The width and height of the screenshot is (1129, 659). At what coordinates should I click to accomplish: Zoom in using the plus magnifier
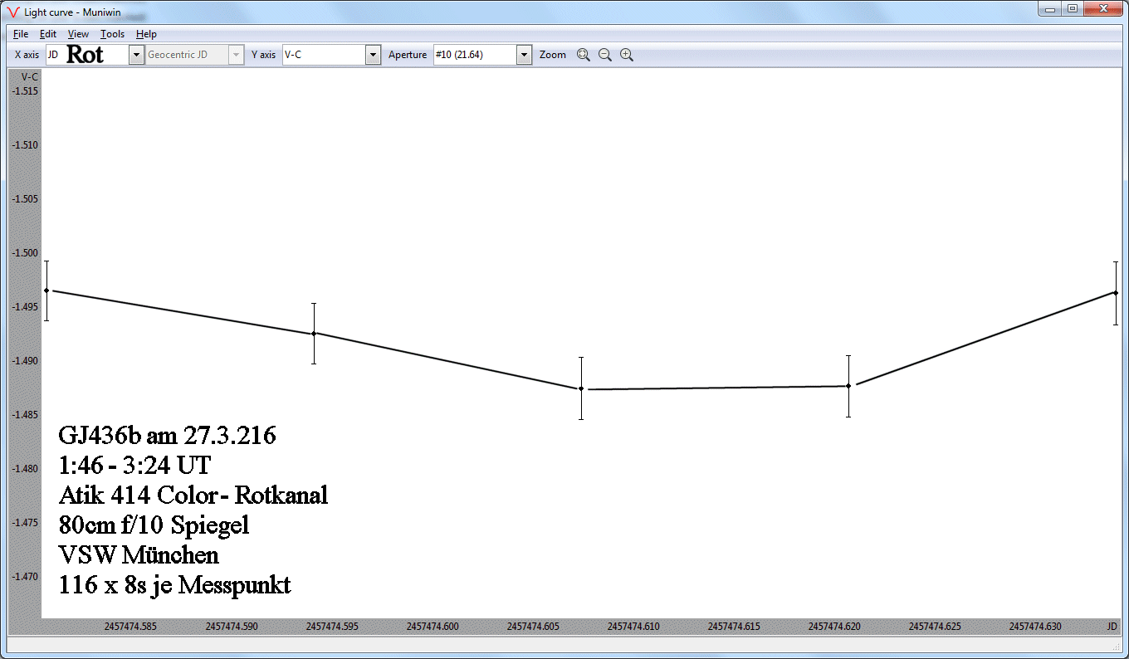pos(627,55)
